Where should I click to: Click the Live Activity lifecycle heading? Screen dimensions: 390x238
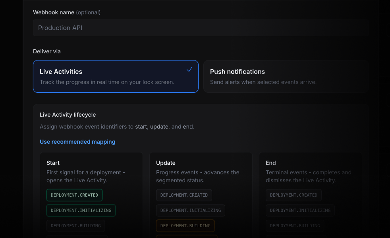[x=68, y=115]
